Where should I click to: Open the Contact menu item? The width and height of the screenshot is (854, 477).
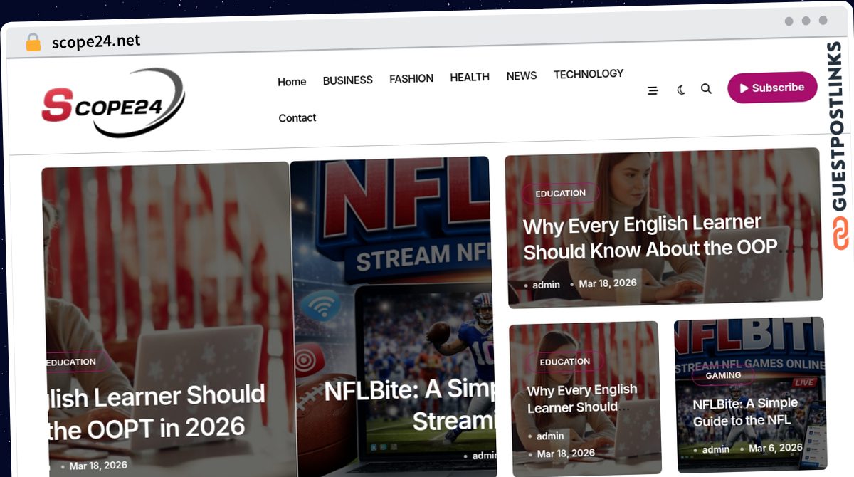(x=297, y=118)
